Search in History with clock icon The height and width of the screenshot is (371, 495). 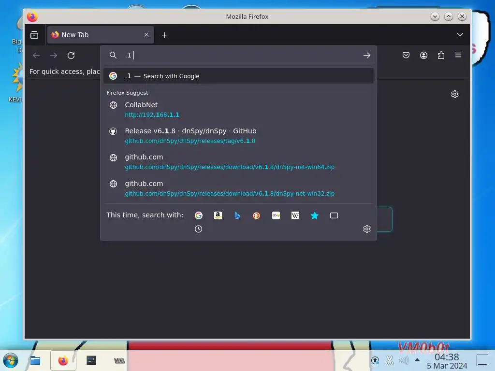199,229
